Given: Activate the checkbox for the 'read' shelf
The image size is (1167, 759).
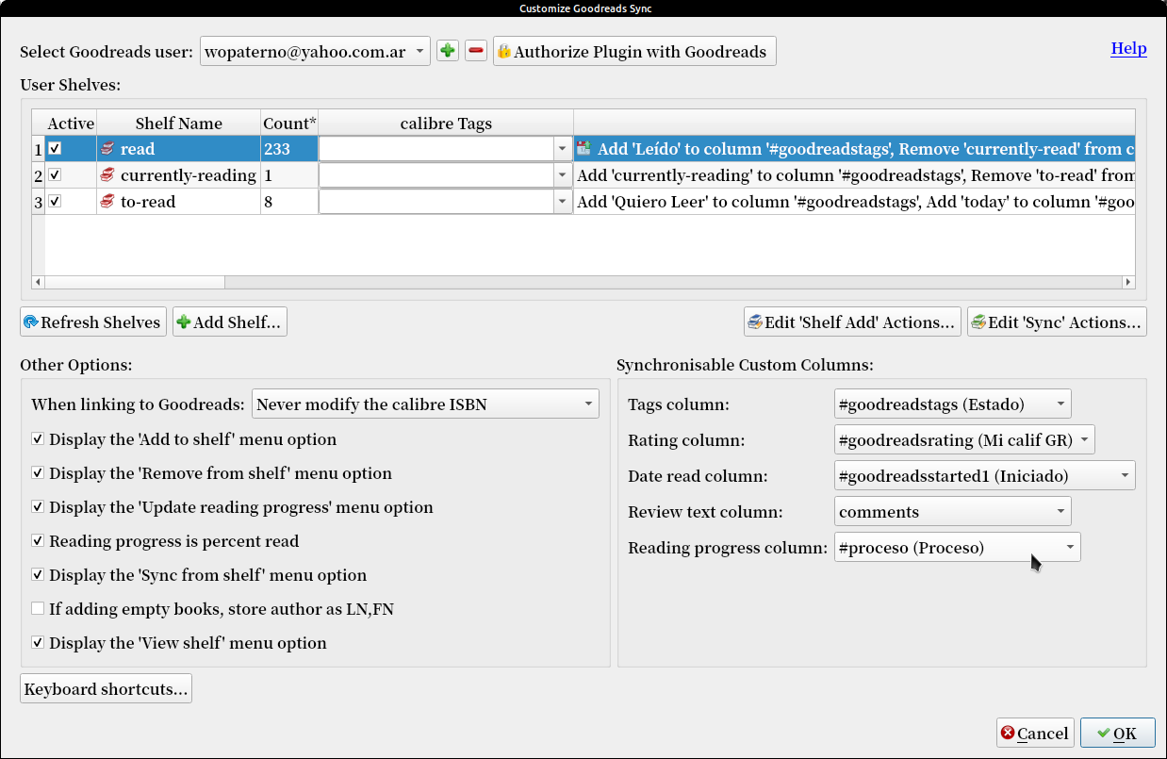Looking at the screenshot, I should pyautogui.click(x=55, y=149).
